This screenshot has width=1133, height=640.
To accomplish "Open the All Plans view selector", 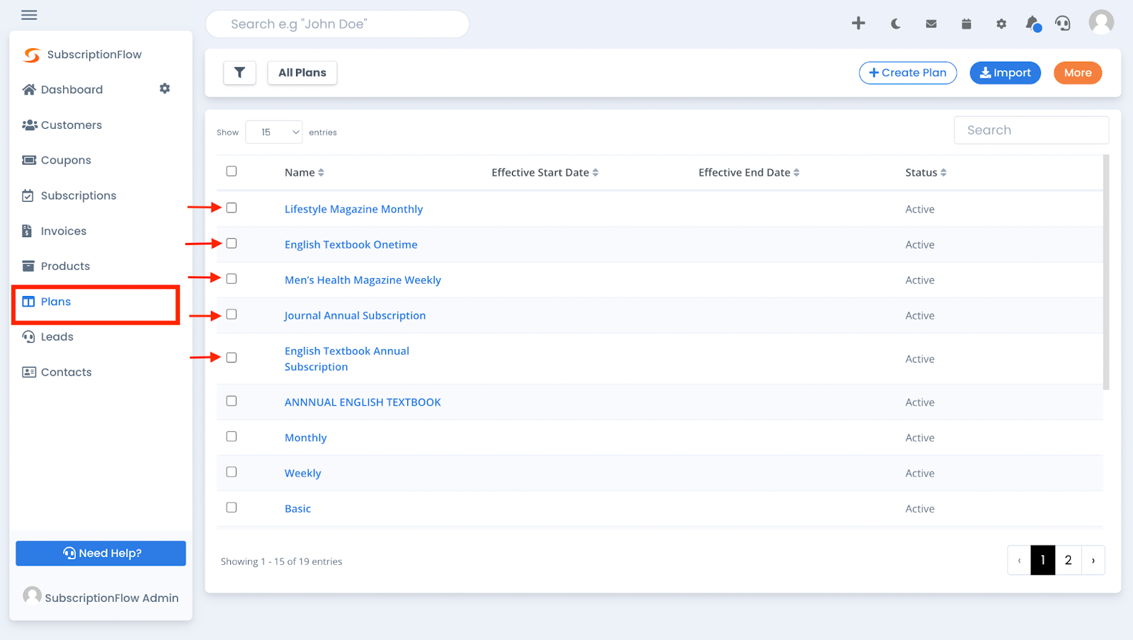I will [x=302, y=72].
